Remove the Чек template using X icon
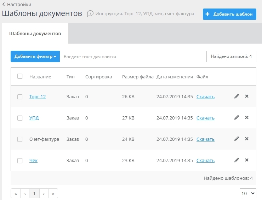Image resolution: width=262 pixels, height=200 pixels. coord(247,160)
